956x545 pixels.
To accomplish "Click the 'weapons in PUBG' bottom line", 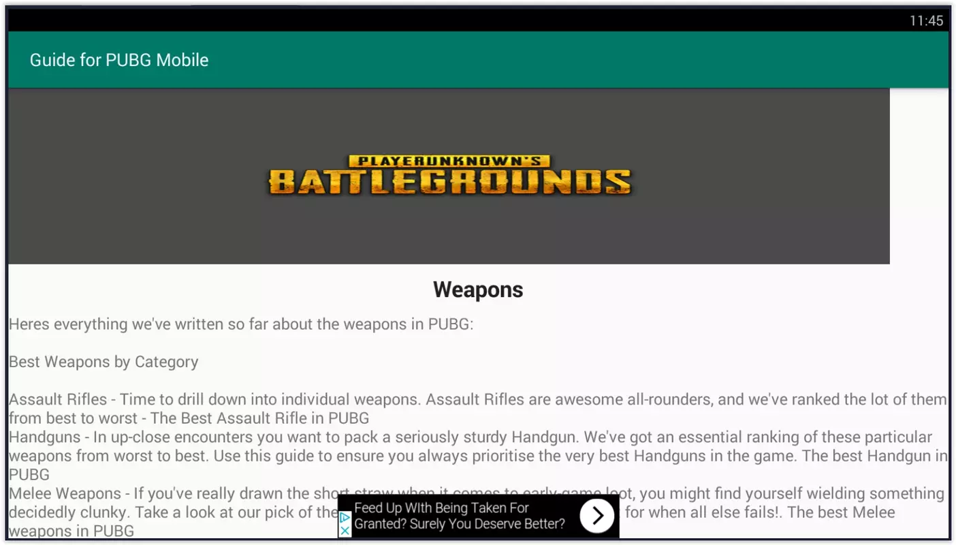I will click(x=71, y=531).
